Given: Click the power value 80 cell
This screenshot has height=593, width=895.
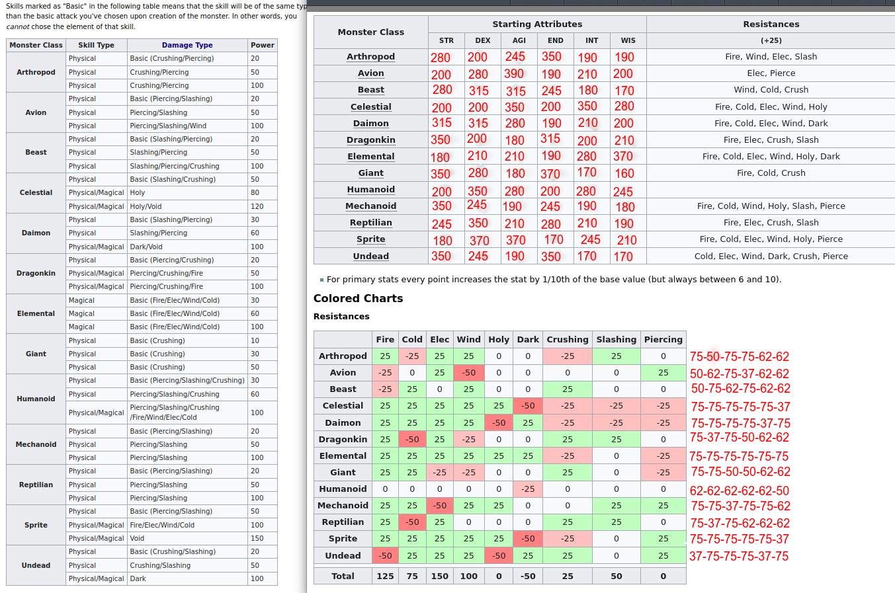Looking at the screenshot, I should 263,192.
